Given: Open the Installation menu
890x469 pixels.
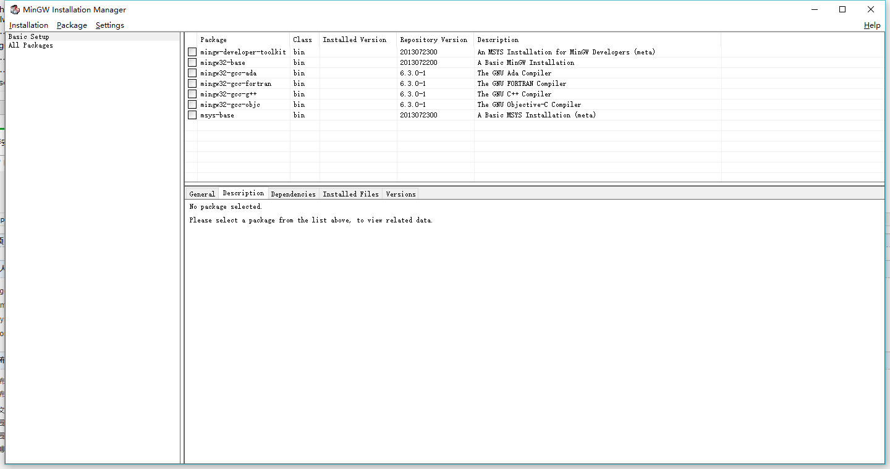Looking at the screenshot, I should [28, 25].
